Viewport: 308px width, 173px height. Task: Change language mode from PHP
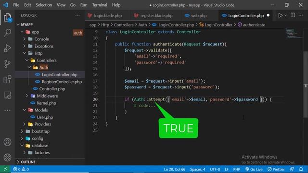[236, 169]
